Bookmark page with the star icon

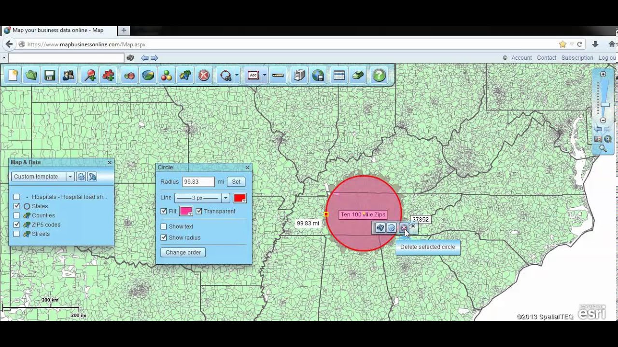pos(562,44)
